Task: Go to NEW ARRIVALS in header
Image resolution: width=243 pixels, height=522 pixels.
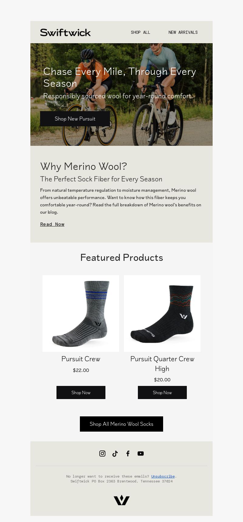Action: coord(183,32)
